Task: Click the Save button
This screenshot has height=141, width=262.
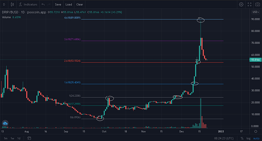Action: (58, 4)
